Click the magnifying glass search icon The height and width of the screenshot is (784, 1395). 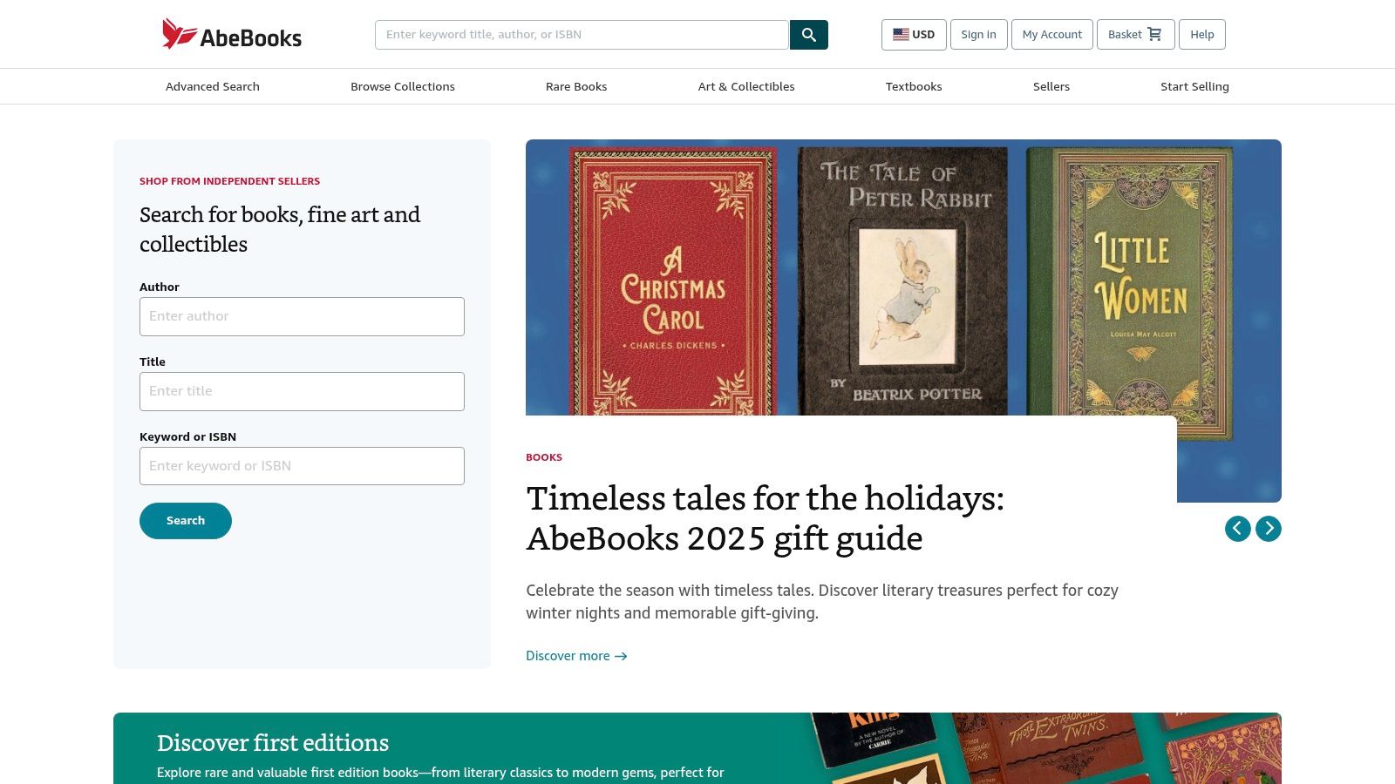(x=808, y=35)
